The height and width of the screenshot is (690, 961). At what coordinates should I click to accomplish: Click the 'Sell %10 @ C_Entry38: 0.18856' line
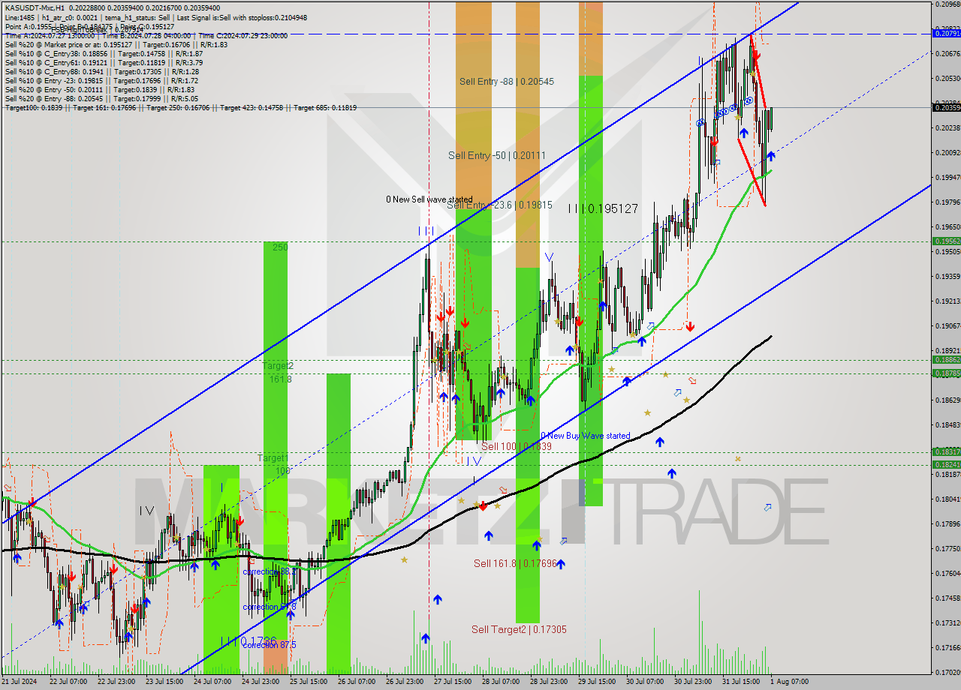(104, 53)
